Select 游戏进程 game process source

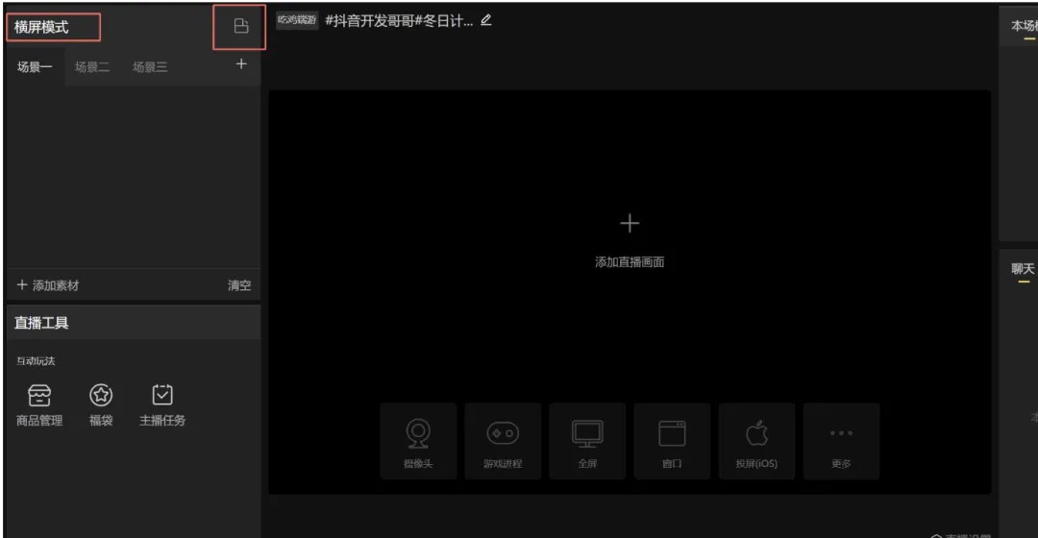click(x=503, y=441)
